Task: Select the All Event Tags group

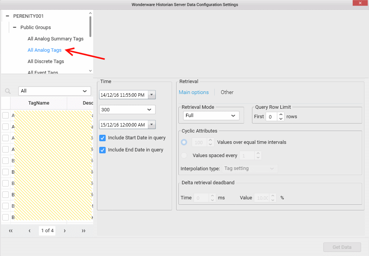Action: click(43, 72)
